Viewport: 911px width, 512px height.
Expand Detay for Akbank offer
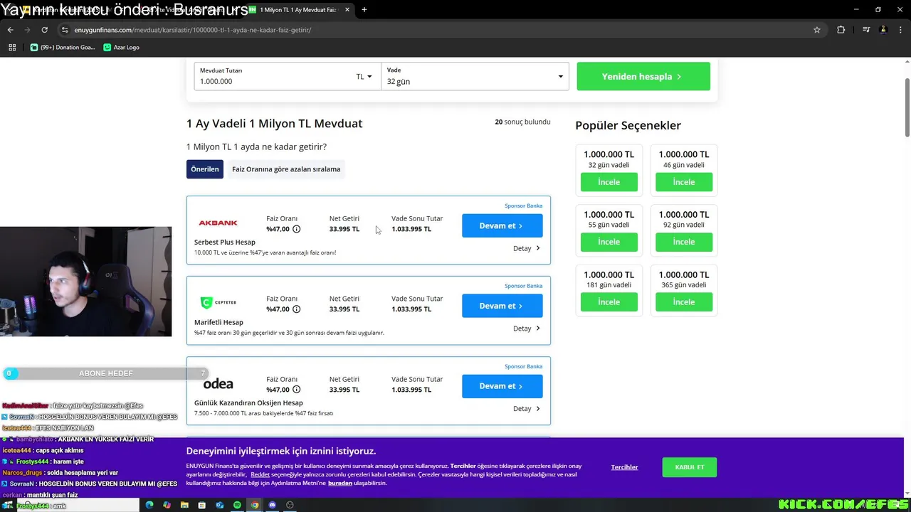[x=527, y=248]
